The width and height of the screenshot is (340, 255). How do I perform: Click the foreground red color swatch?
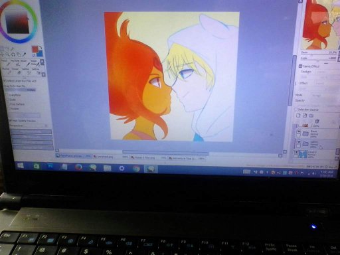35,50
